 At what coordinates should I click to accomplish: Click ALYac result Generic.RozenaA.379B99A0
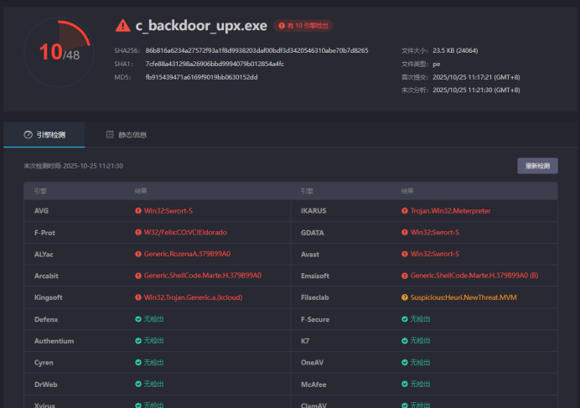click(x=187, y=254)
